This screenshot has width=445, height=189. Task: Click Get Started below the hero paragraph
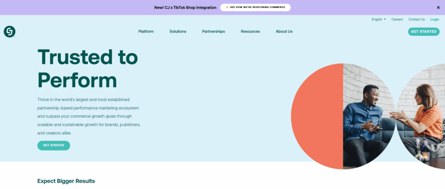(x=53, y=145)
